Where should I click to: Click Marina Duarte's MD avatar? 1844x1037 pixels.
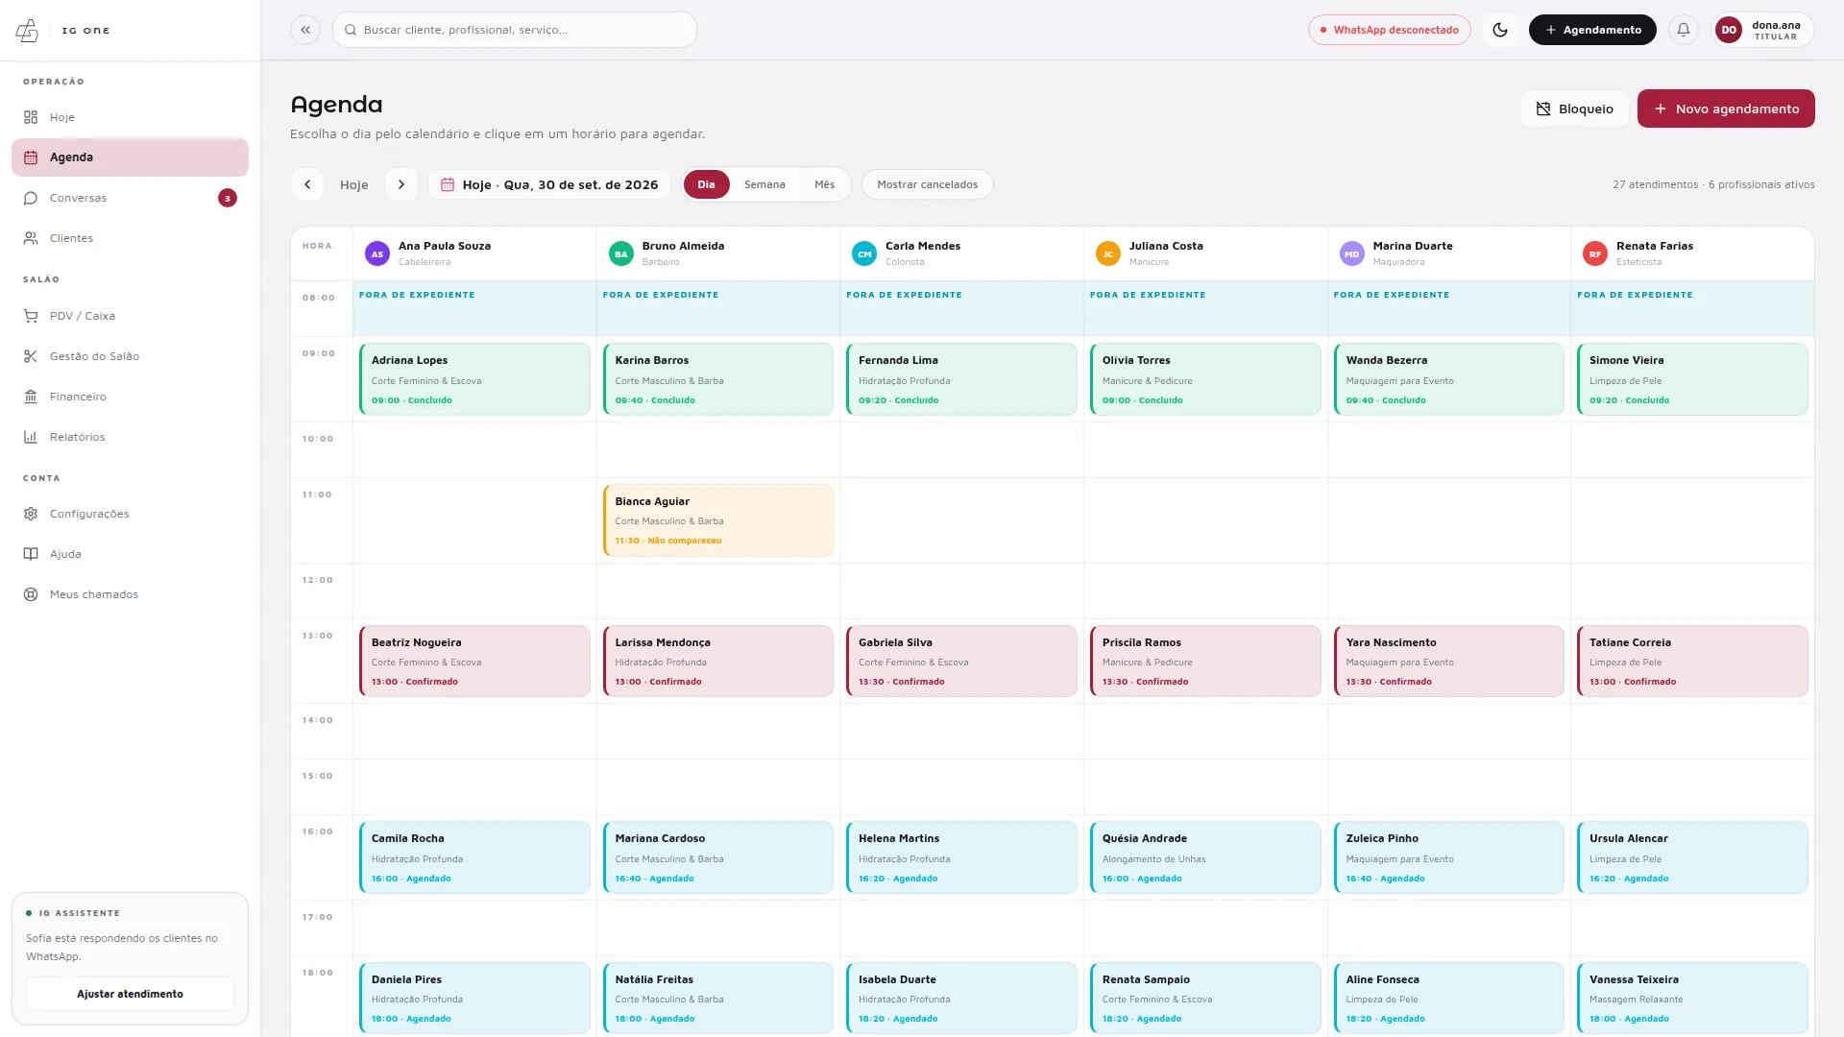pyautogui.click(x=1352, y=253)
